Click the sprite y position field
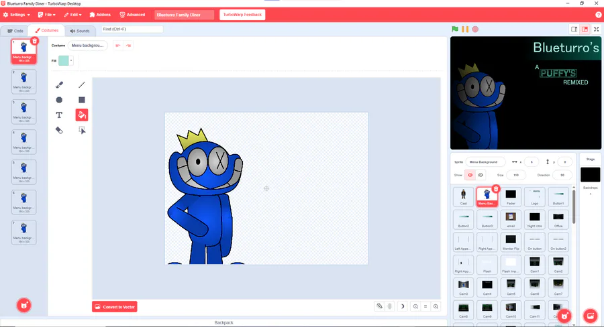 coord(564,162)
